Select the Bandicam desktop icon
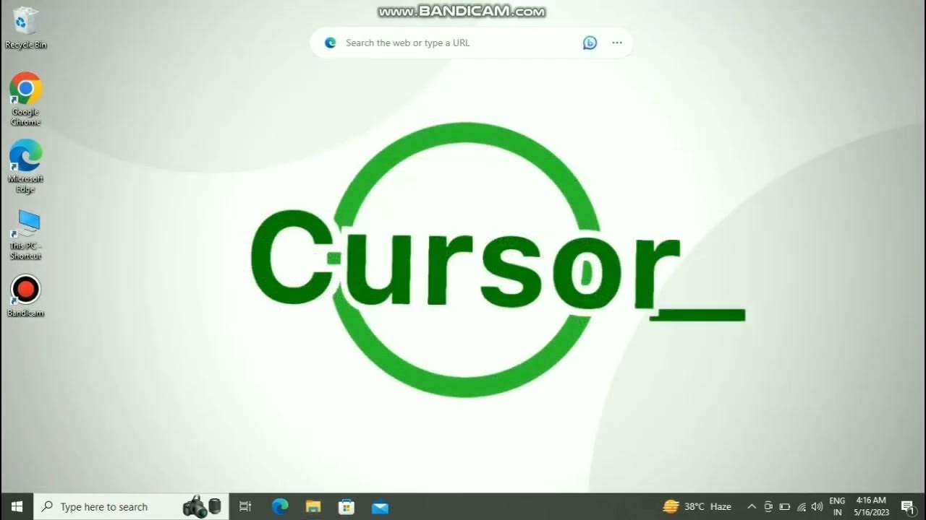Viewport: 926px width, 520px height. point(25,296)
